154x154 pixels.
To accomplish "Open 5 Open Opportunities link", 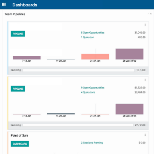I will click(x=93, y=33).
